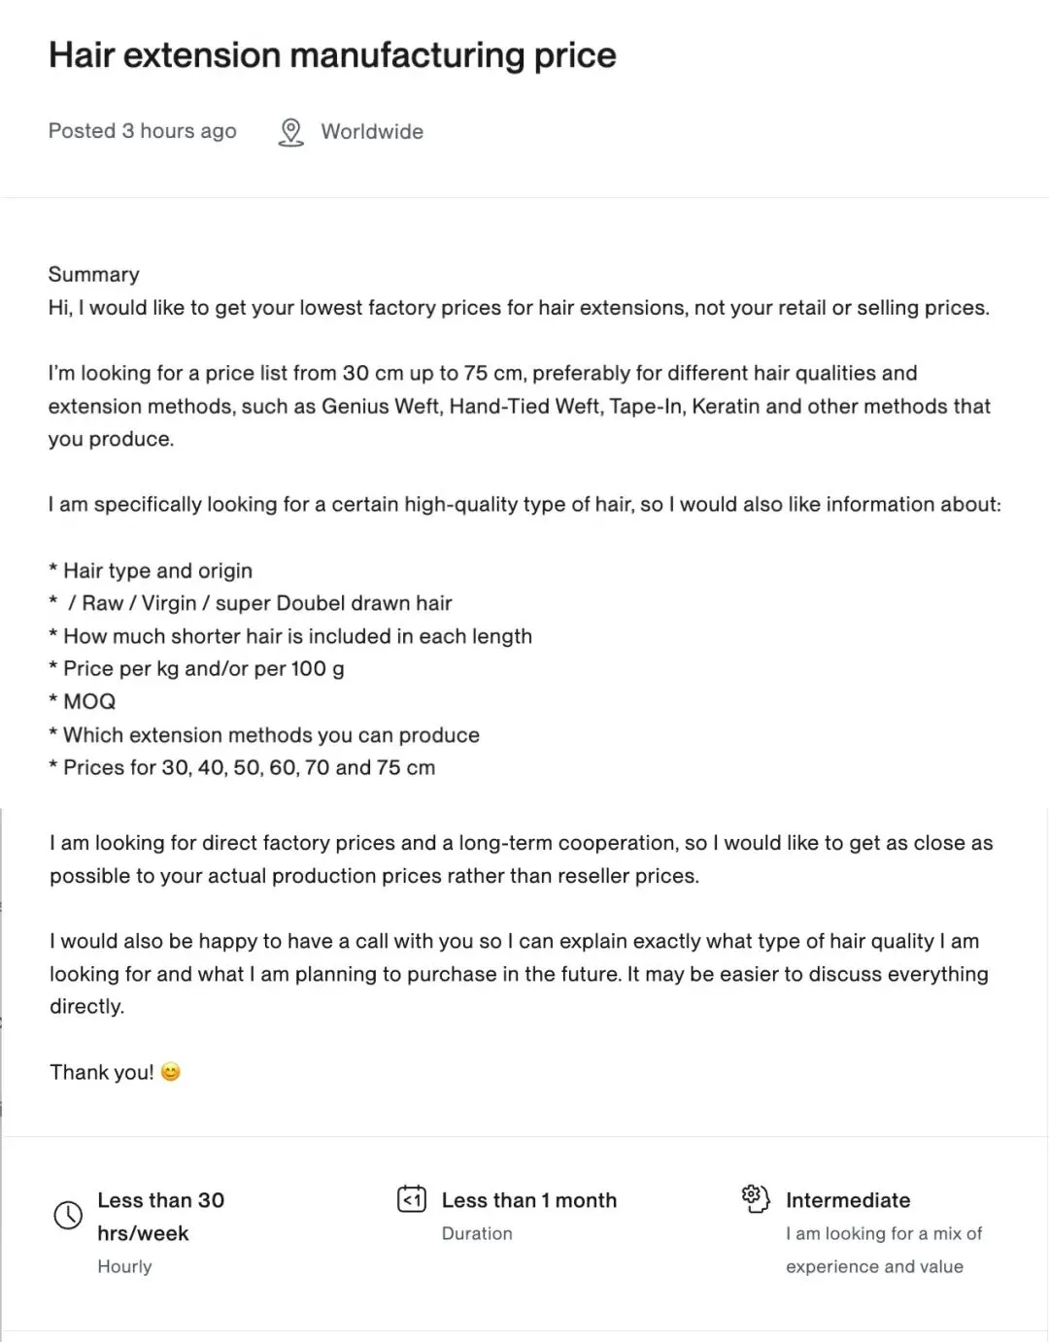Click the smiley emoji after Thank you
This screenshot has height=1342, width=1049.
point(171,1072)
